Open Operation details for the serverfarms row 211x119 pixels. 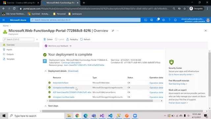coord(156,93)
